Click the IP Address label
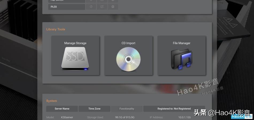The width and height of the screenshot is (254, 120). tap(156, 117)
